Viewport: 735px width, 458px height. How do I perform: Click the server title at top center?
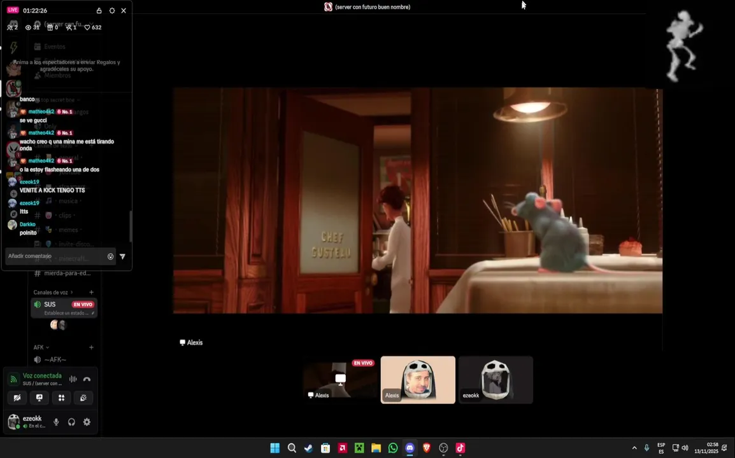[x=367, y=6]
